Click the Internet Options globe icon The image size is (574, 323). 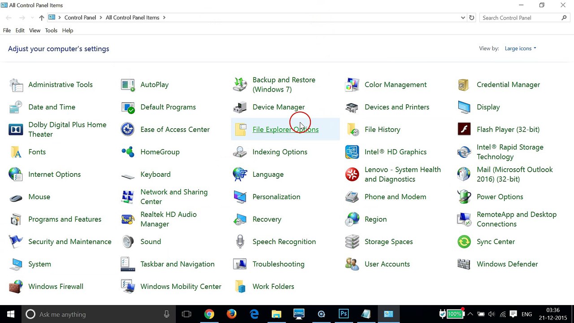(x=16, y=175)
